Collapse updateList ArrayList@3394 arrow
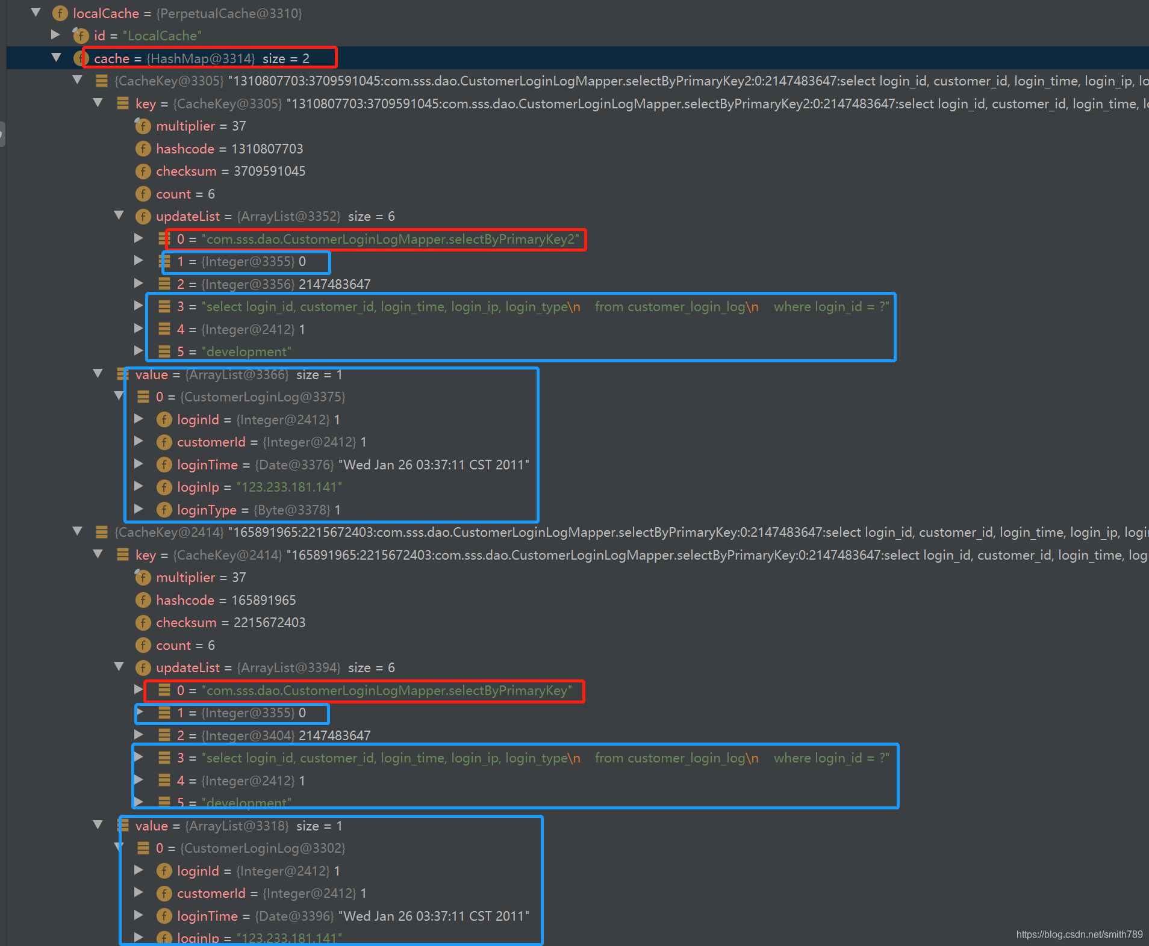 click(119, 667)
